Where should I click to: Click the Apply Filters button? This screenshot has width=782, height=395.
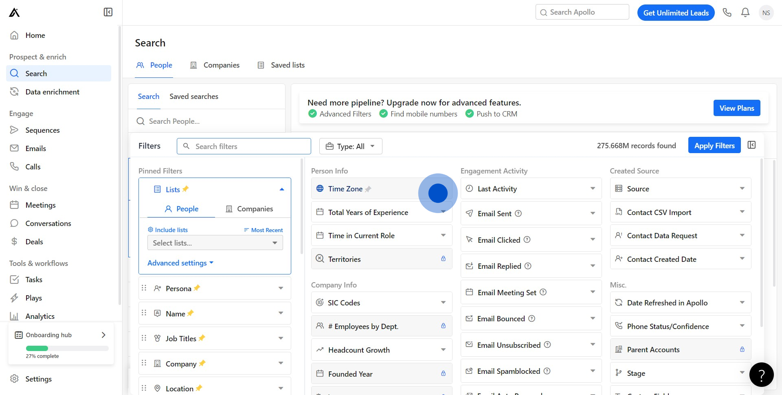[x=714, y=145]
